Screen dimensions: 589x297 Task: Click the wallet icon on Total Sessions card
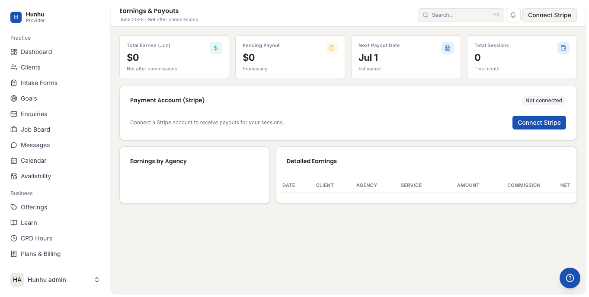point(563,48)
